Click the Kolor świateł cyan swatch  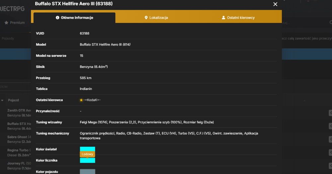coord(87,149)
